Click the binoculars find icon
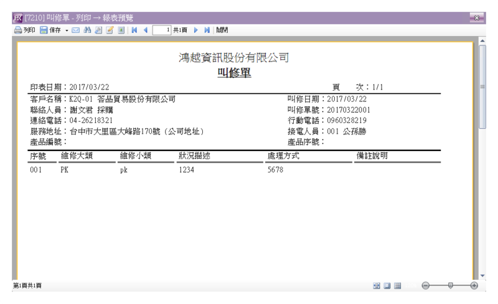Viewport: 498px width, 304px height. tap(87, 30)
